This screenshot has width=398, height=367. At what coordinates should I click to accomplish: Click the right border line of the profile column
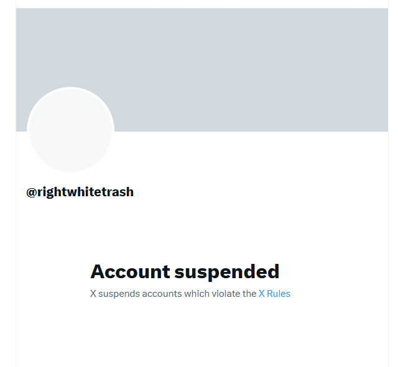[388, 248]
